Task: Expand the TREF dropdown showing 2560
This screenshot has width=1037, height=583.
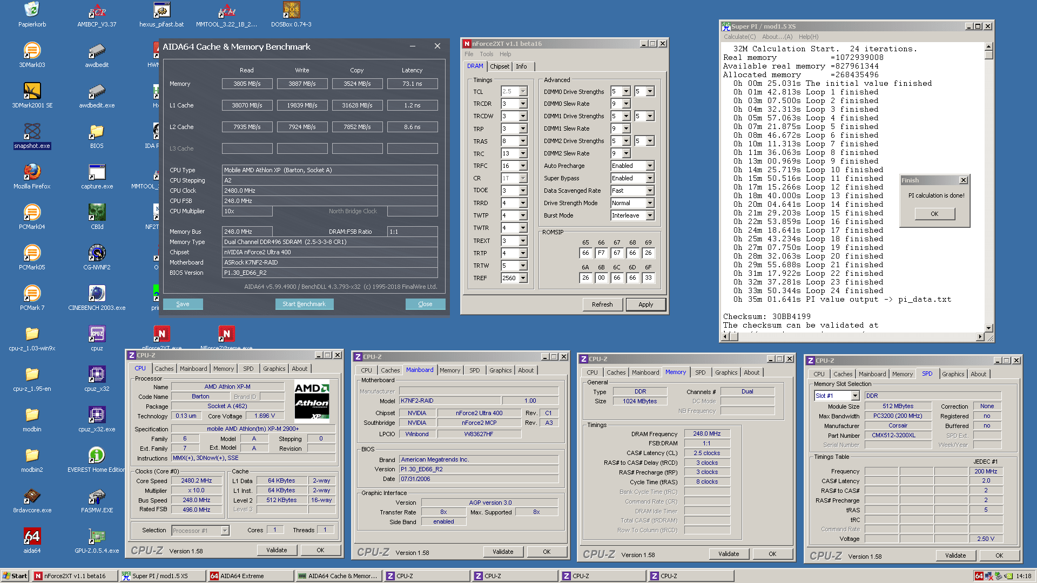Action: [x=523, y=278]
